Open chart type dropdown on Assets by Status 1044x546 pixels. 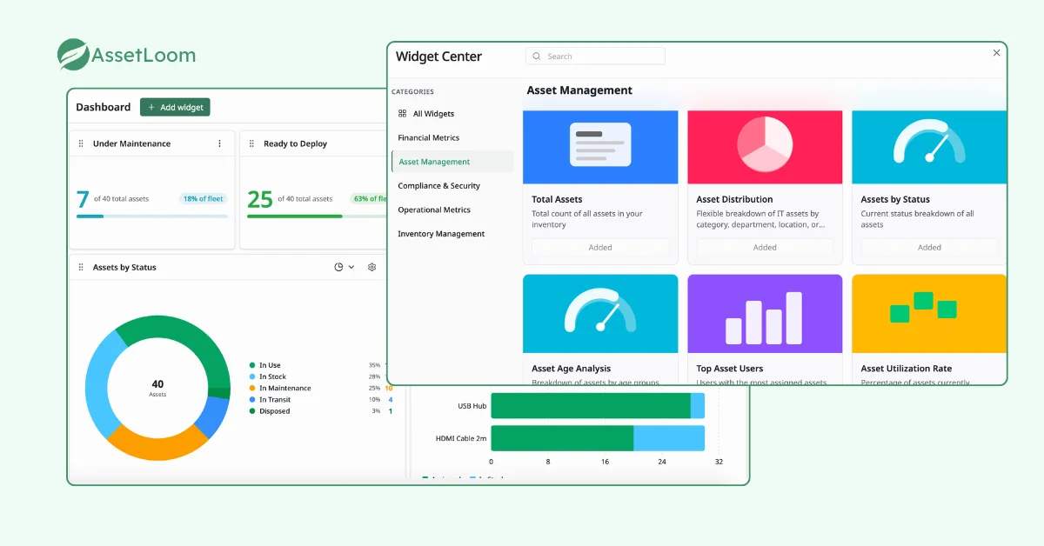(345, 267)
